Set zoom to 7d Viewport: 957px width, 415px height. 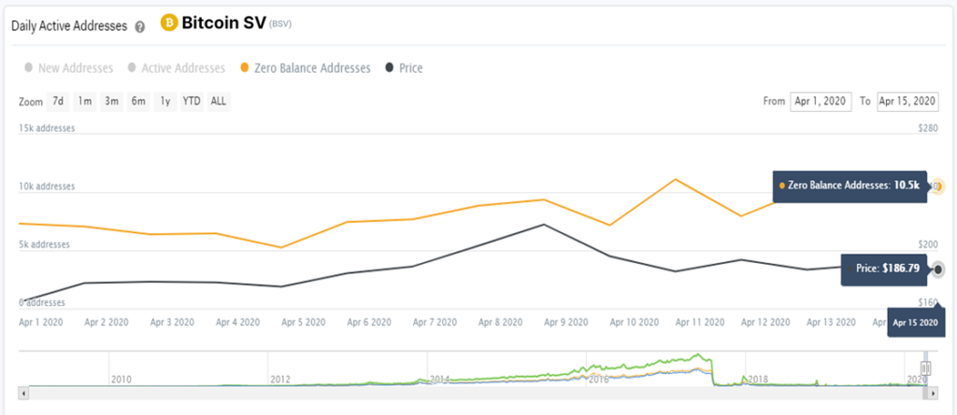[57, 102]
